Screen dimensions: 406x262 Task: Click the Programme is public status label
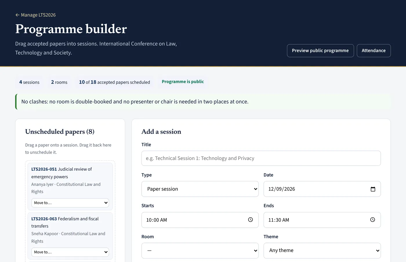(x=183, y=82)
